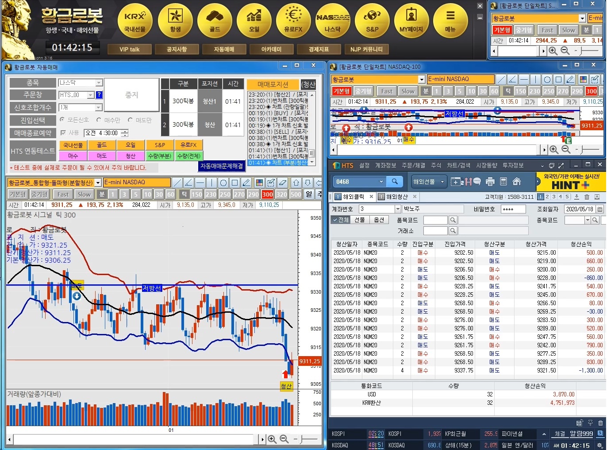Open the 항셍 round icon
The width and height of the screenshot is (607, 450).
175,21
